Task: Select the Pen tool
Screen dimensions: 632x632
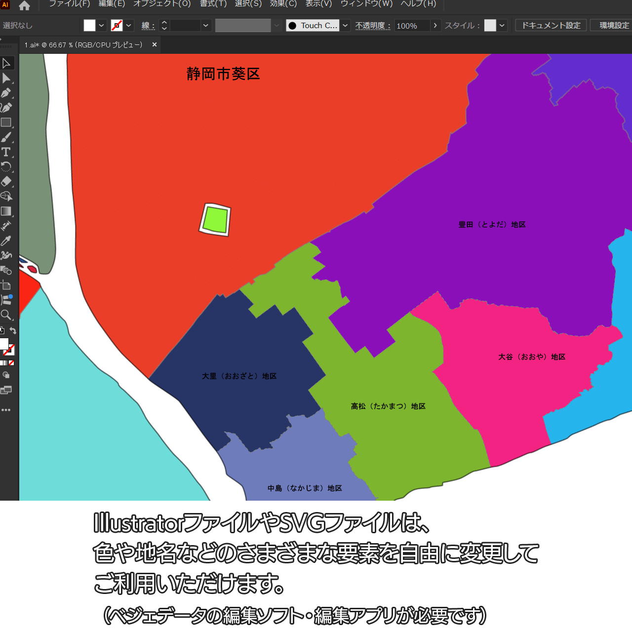Action: click(x=6, y=93)
